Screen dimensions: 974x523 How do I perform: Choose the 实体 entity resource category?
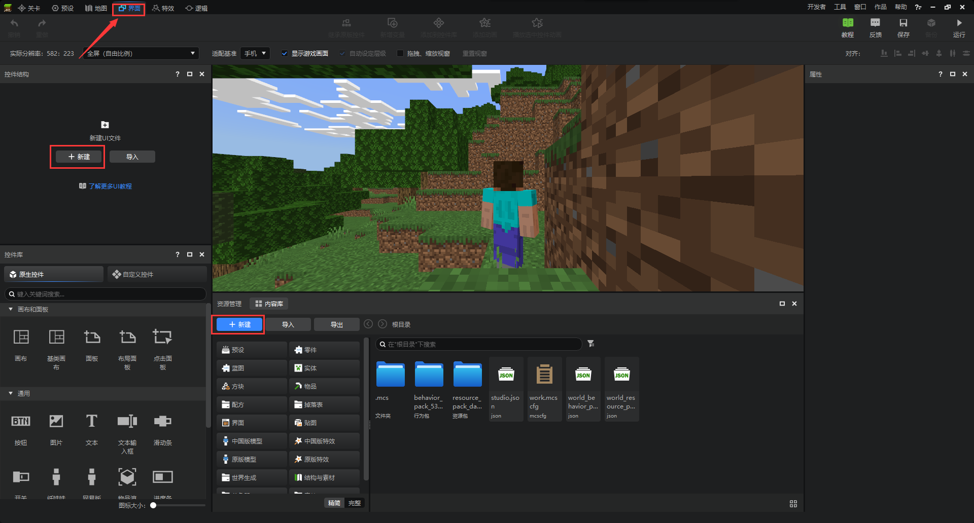coord(324,368)
